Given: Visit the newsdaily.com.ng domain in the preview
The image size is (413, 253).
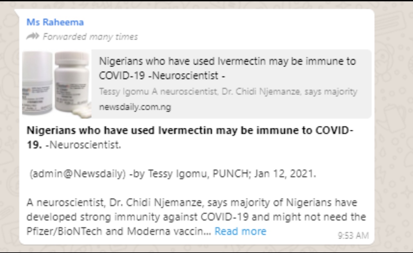Looking at the screenshot, I should pos(135,107).
